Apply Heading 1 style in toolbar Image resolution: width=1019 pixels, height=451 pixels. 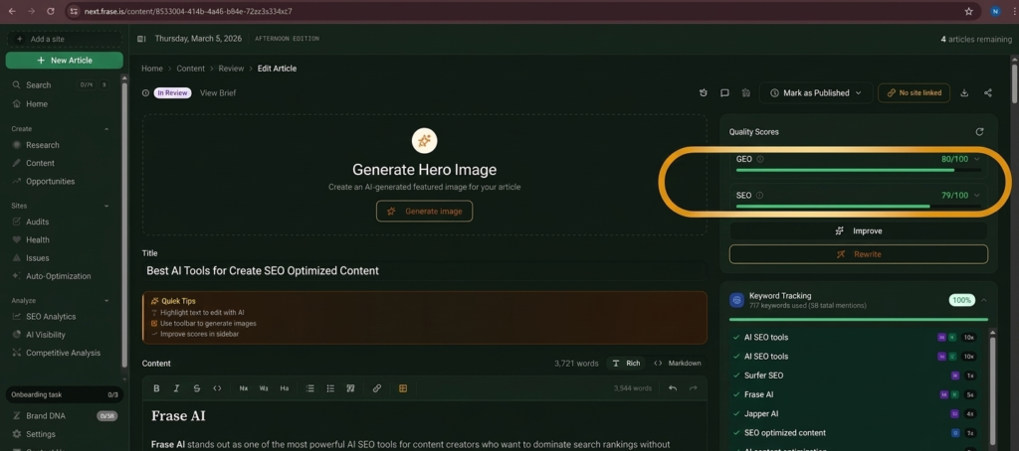click(244, 388)
